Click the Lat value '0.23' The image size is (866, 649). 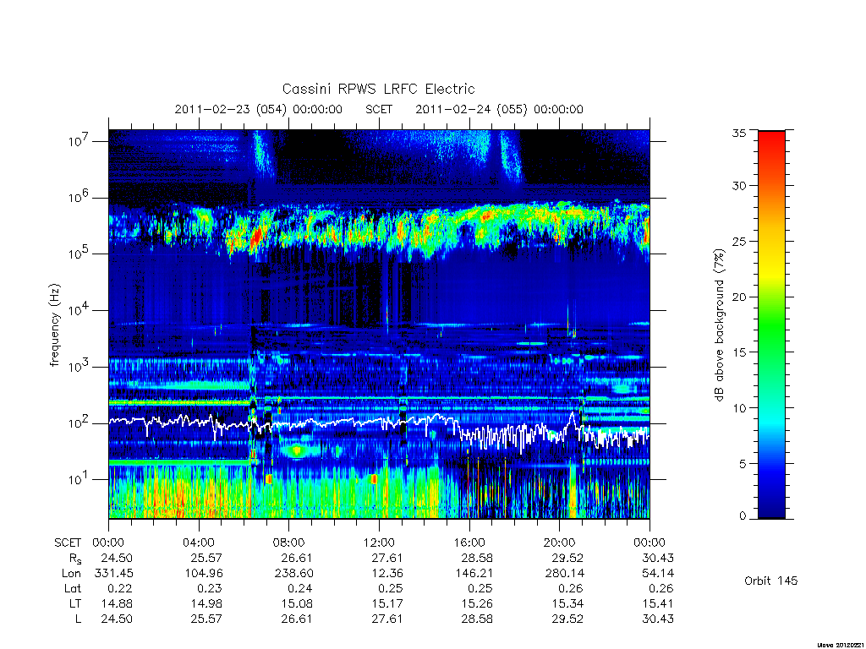210,589
